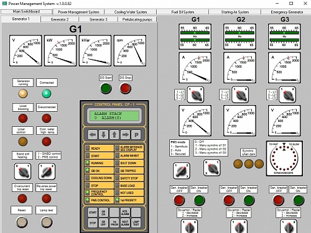Open the Emergency Generator tab
This screenshot has height=233, width=311.
coord(287,12)
